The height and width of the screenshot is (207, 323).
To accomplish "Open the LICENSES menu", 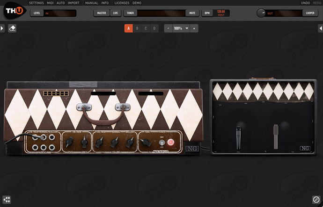I will [121, 3].
